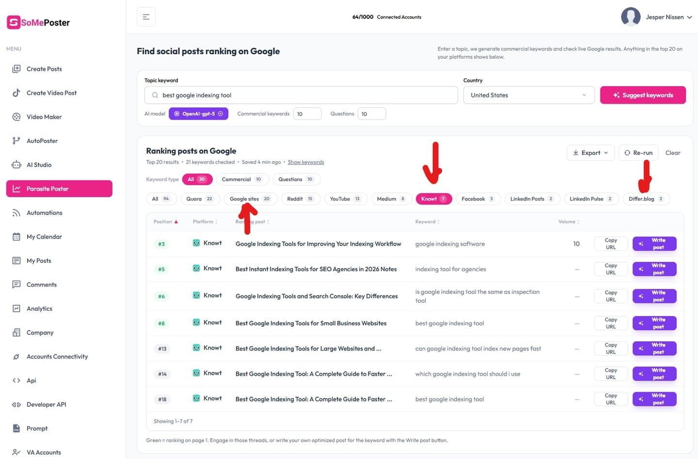Open the Company building icon
Image resolution: width=698 pixels, height=459 pixels.
coord(16,333)
